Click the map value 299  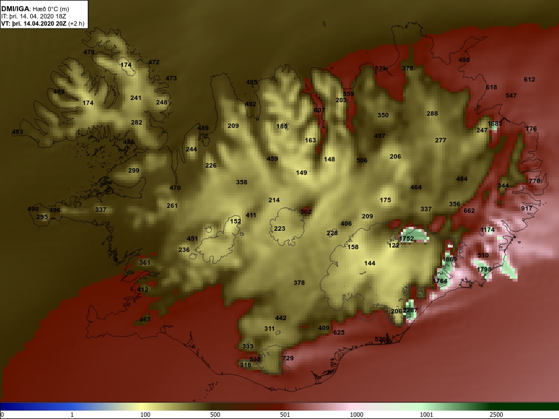coord(134,170)
